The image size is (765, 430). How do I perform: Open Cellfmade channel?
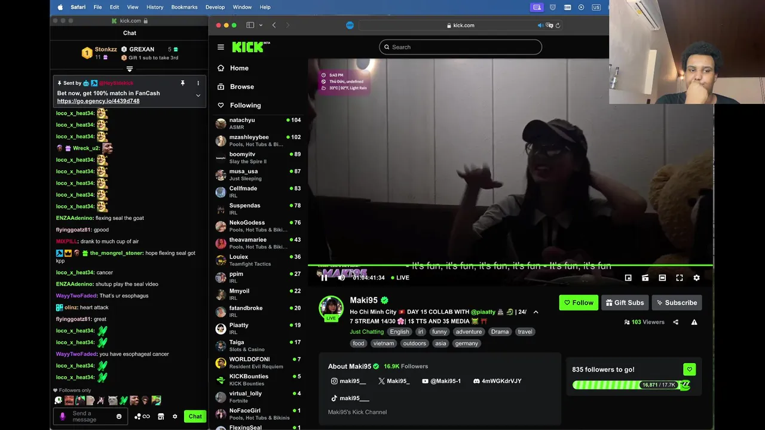click(258, 192)
